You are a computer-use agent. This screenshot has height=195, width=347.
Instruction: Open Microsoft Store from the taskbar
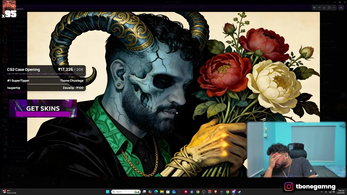[168, 192]
